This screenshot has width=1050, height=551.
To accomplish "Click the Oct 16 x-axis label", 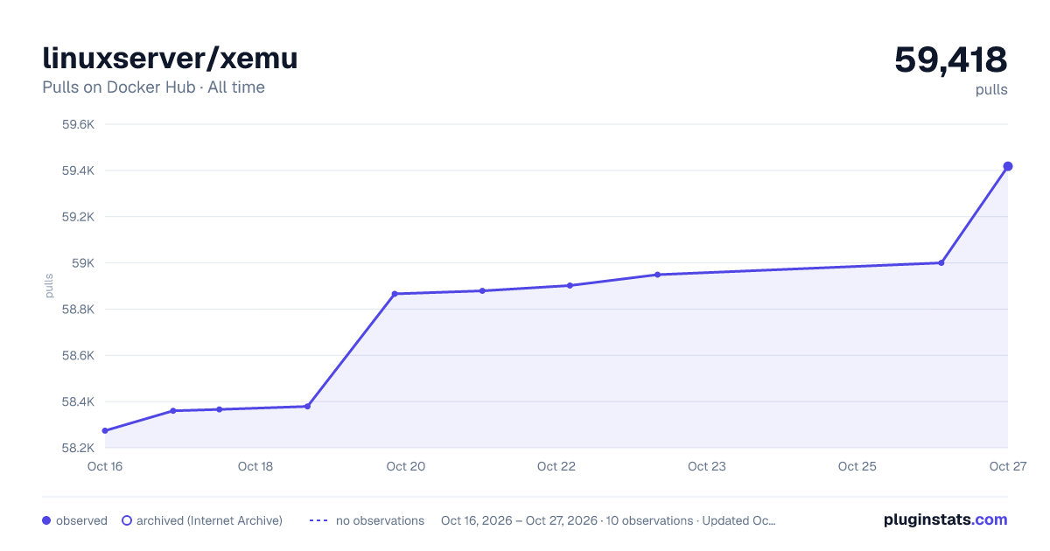I will (105, 466).
